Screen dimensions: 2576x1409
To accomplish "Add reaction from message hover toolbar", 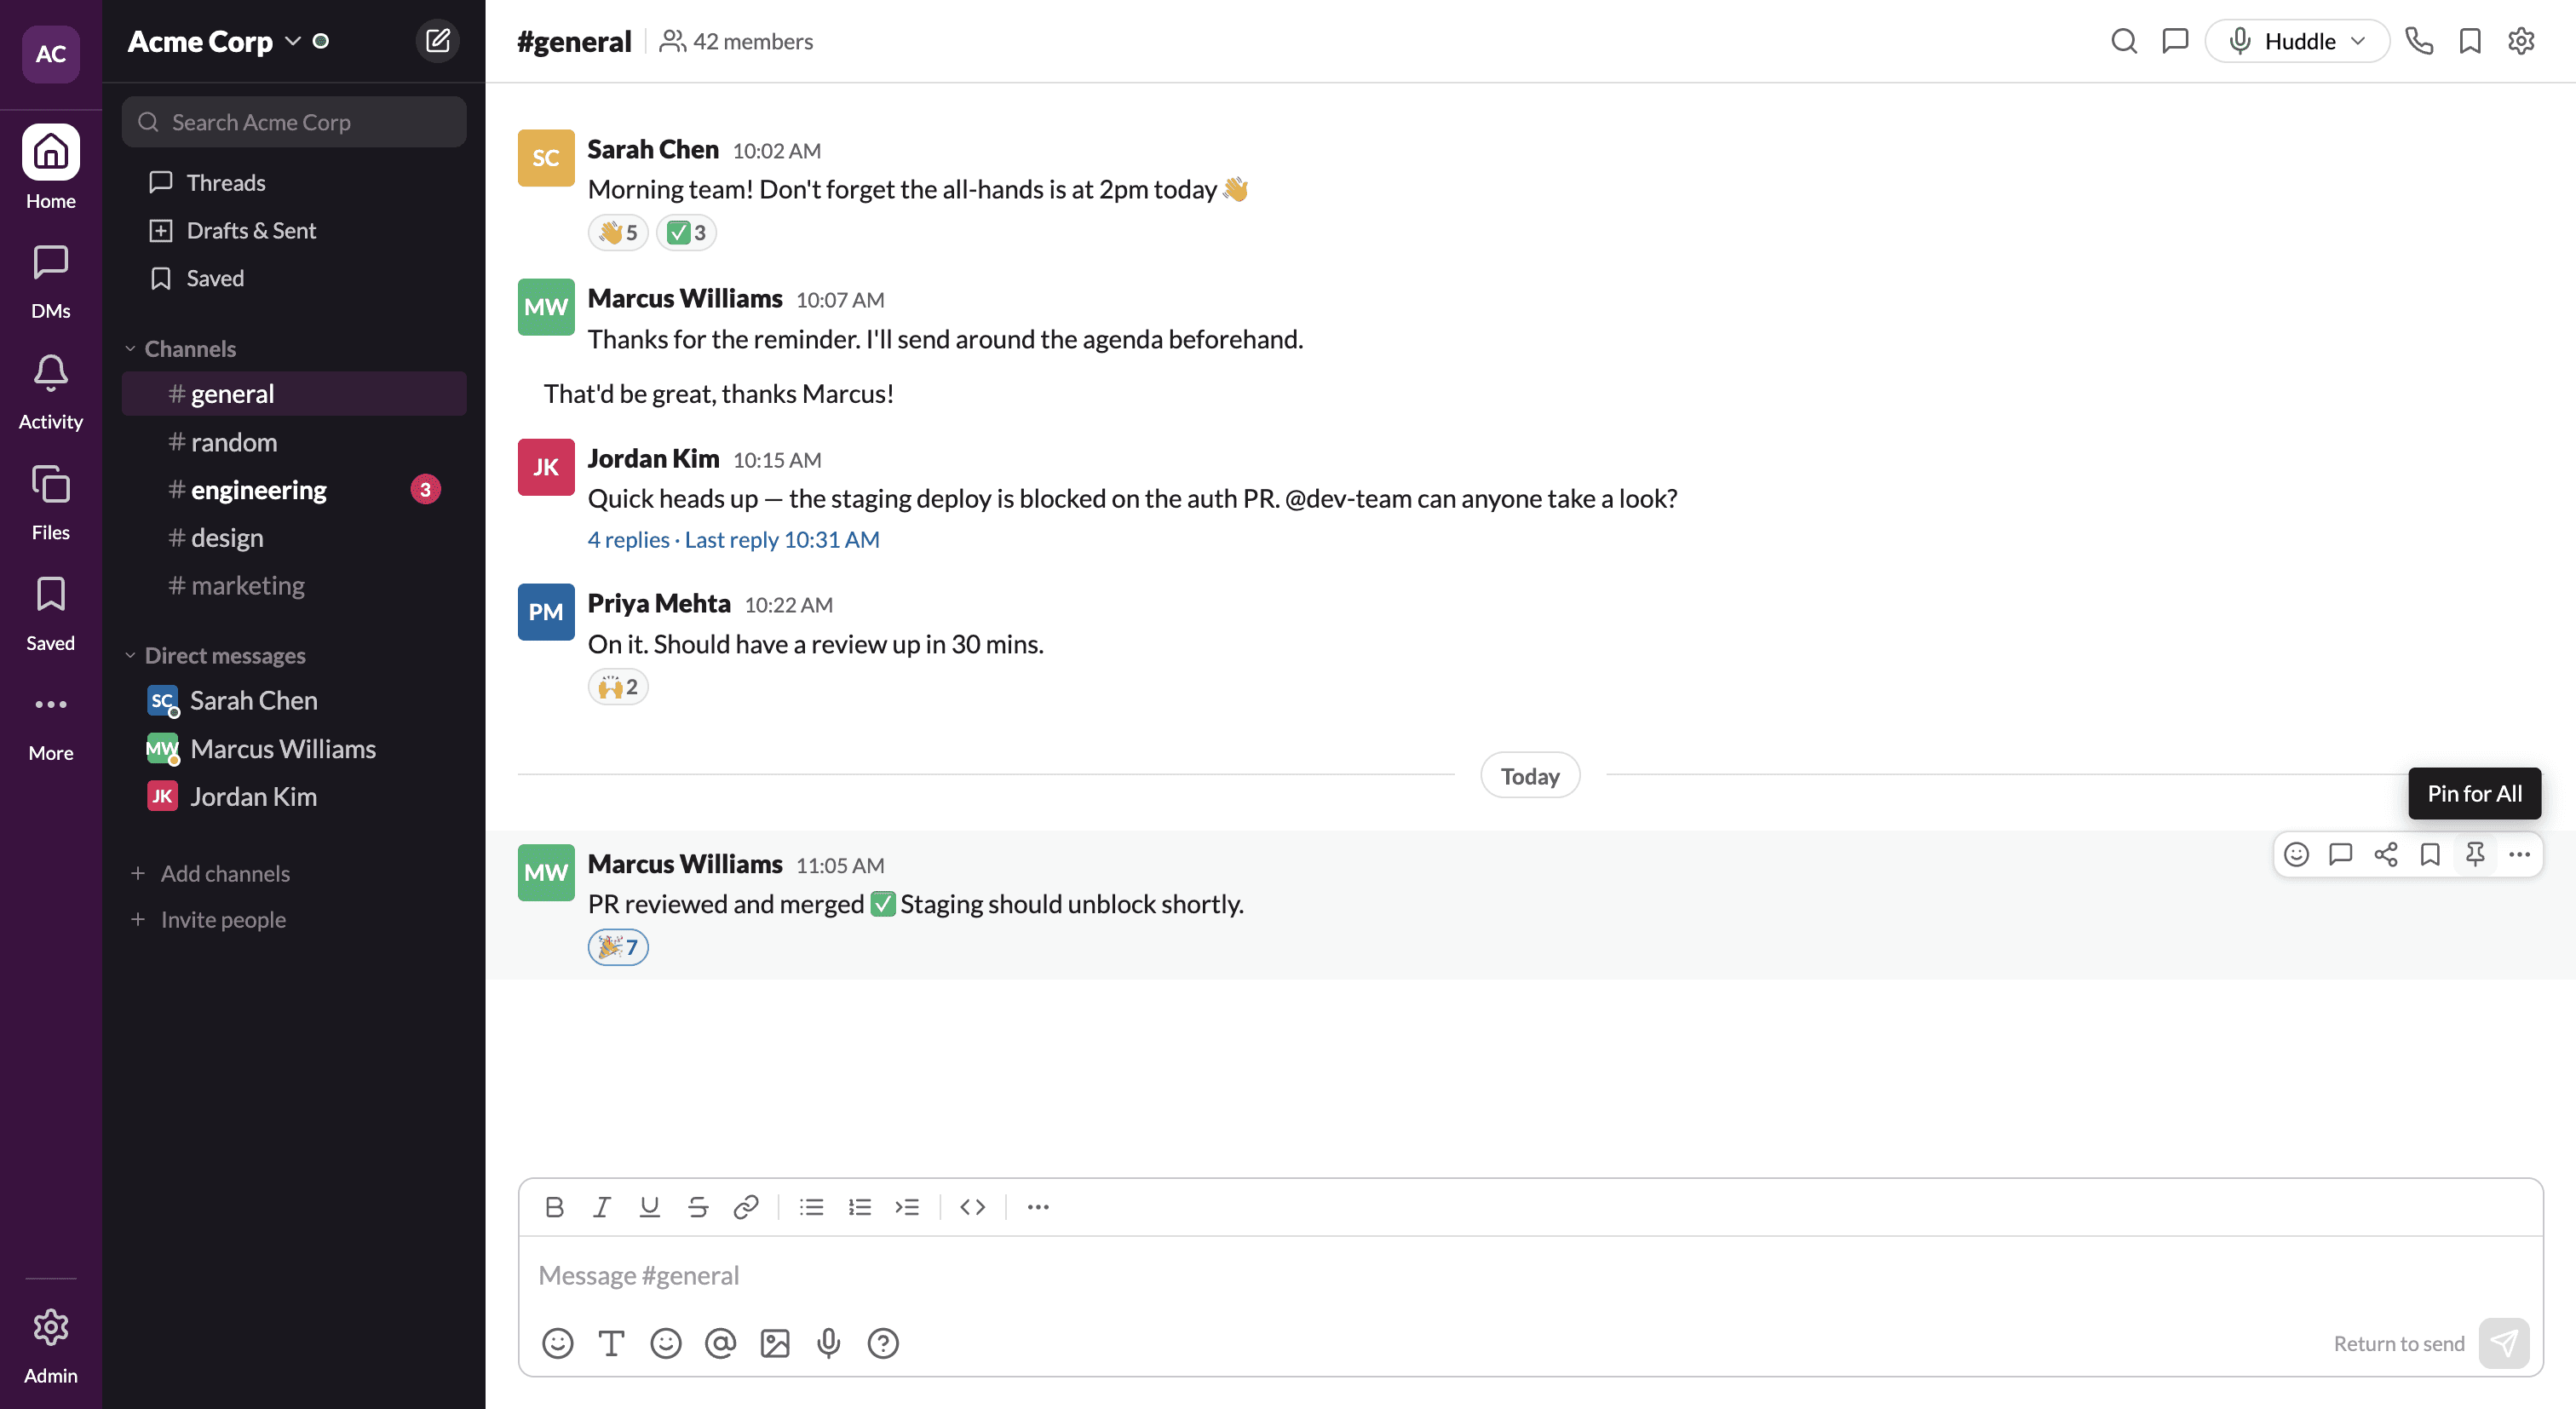I will [x=2297, y=854].
